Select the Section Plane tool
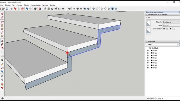This screenshot has height=101, width=180. click(x=2, y=80)
